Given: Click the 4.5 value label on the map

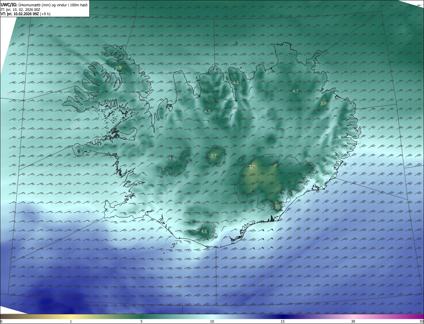Looking at the screenshot, I should [207, 112].
